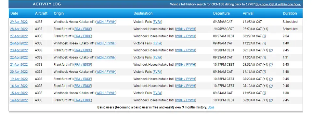The image size is (312, 118).
Task: Open WDH / FYWH origin link in 15-Apr row
Action: 106,93
